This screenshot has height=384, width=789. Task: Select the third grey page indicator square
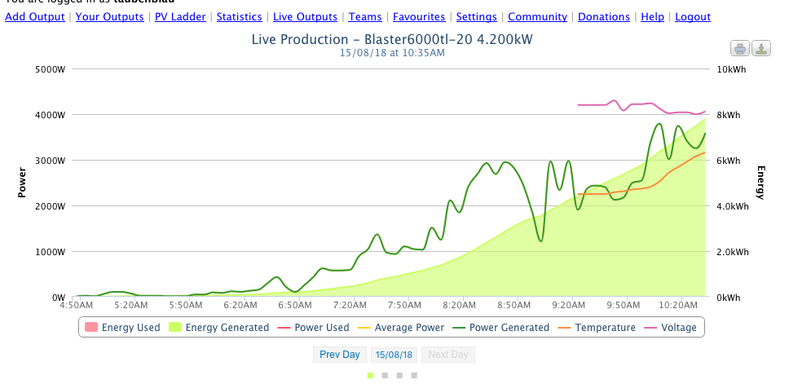399,375
